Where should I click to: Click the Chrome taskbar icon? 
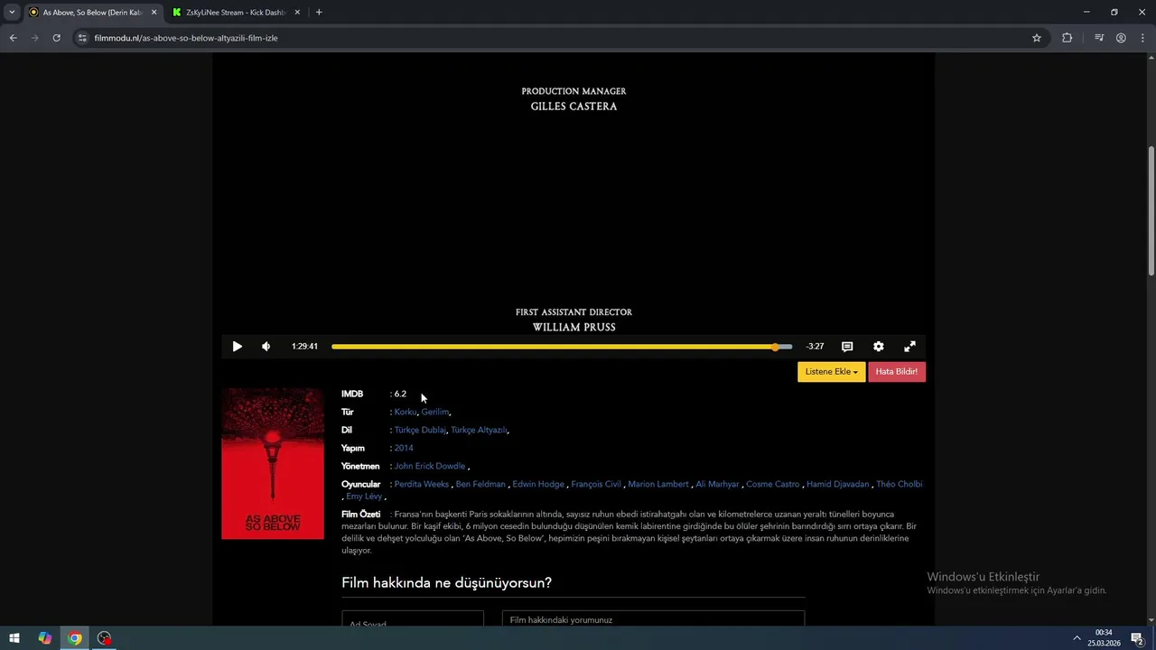[x=75, y=638]
